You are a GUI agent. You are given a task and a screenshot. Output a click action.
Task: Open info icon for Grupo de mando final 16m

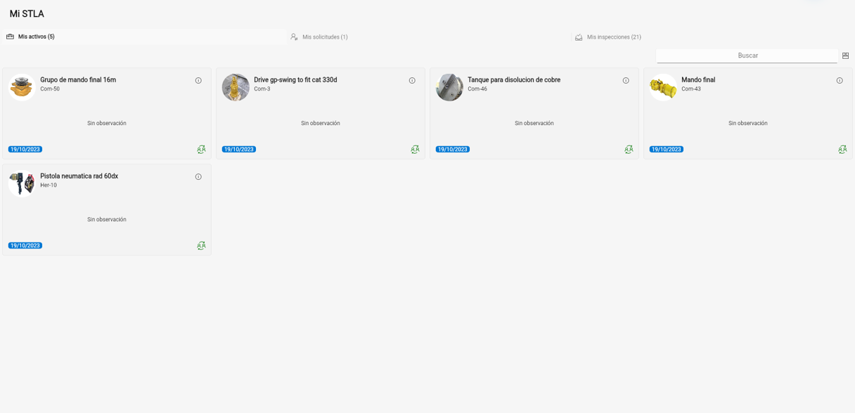click(198, 81)
